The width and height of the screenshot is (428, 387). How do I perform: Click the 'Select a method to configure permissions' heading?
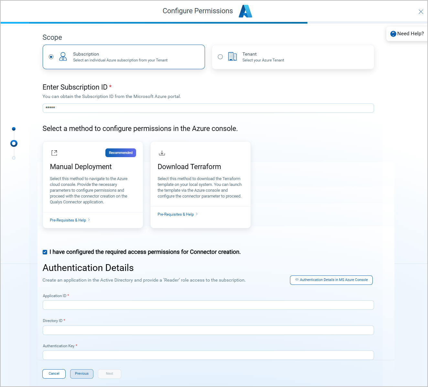140,129
